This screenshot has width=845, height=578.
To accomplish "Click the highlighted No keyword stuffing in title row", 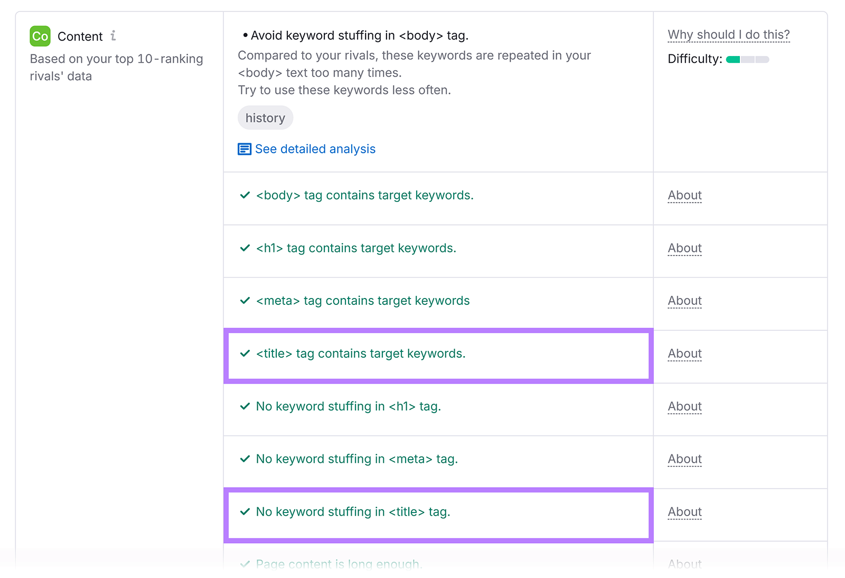I will point(437,511).
